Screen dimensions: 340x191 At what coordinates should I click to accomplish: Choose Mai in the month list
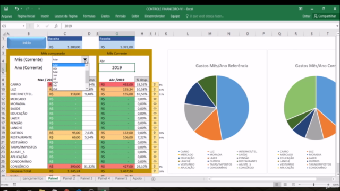(x=55, y=72)
